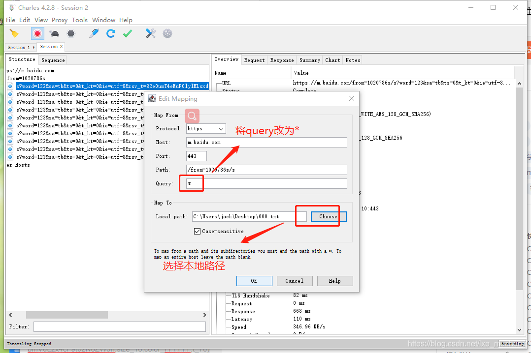Open the Chart tab
Image resolution: width=531 pixels, height=353 pixels.
point(332,60)
